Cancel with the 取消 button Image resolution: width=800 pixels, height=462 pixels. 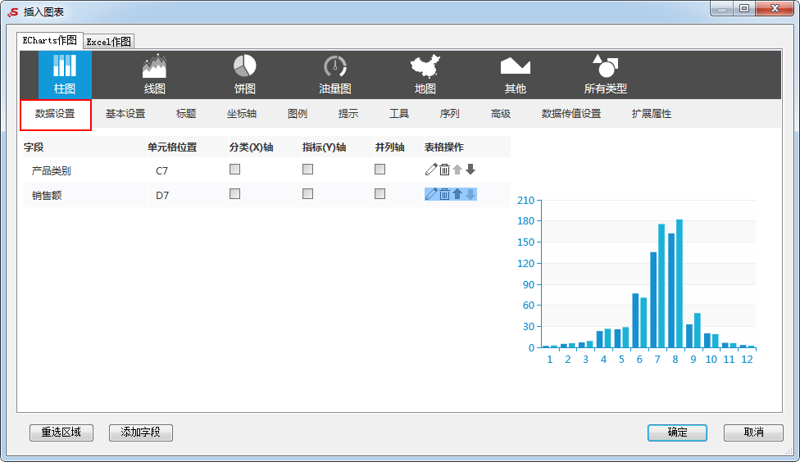[753, 433]
